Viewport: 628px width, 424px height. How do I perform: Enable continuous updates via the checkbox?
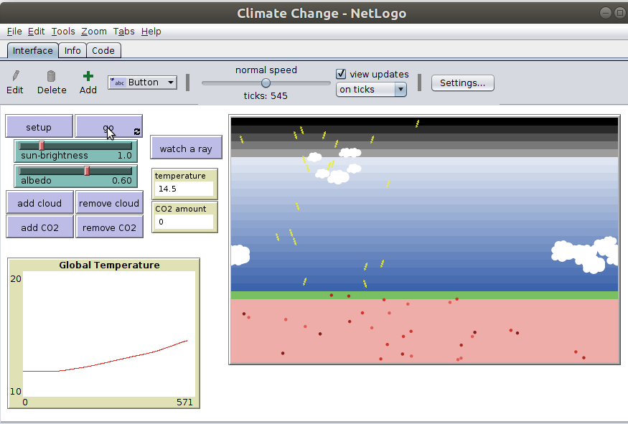(340, 74)
